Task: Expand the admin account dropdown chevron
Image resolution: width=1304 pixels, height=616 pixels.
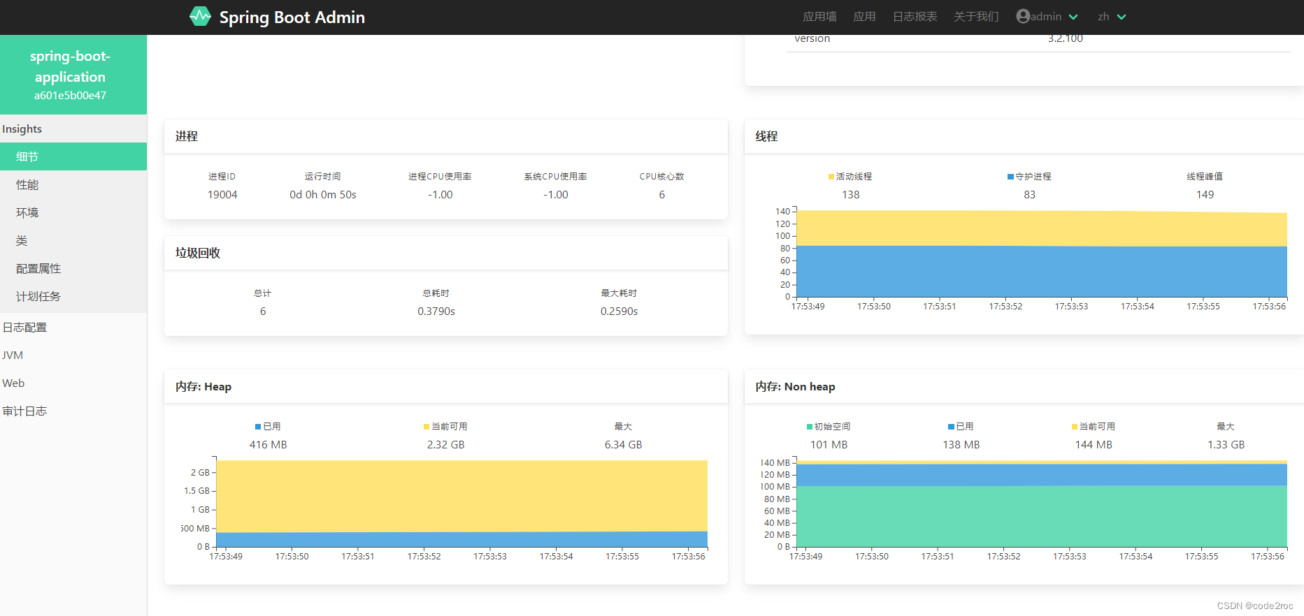Action: pos(1073,17)
